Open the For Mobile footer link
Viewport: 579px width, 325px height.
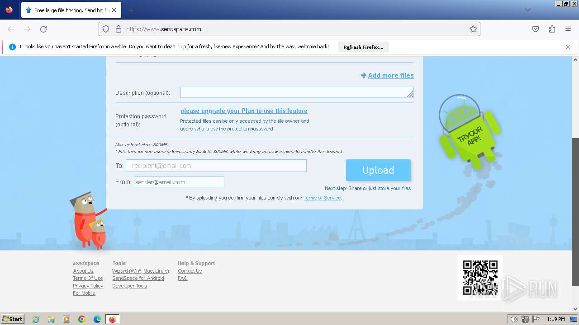point(84,293)
